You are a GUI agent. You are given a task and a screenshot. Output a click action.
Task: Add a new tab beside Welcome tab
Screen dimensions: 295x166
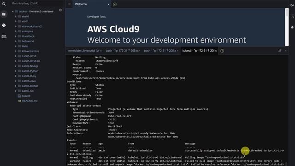(115, 4)
